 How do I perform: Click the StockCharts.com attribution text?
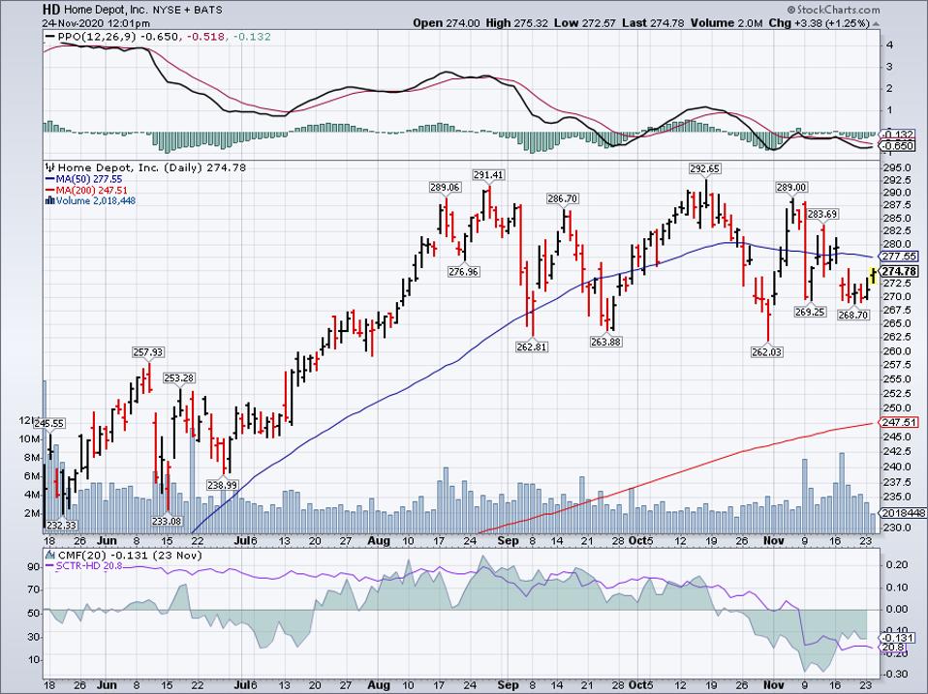[838, 10]
